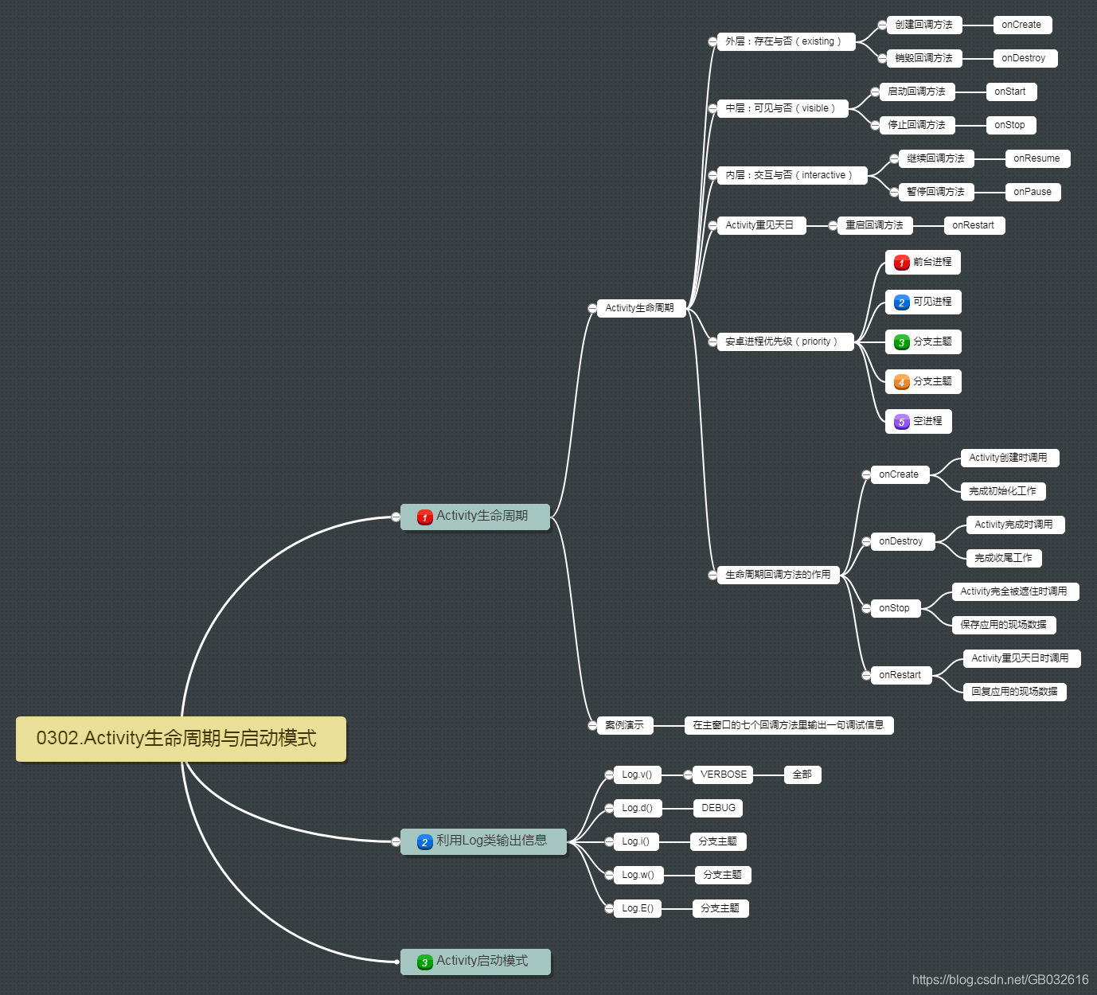The image size is (1097, 995).
Task: Select the onRestart node next to 重启回调方法
Action: click(974, 225)
